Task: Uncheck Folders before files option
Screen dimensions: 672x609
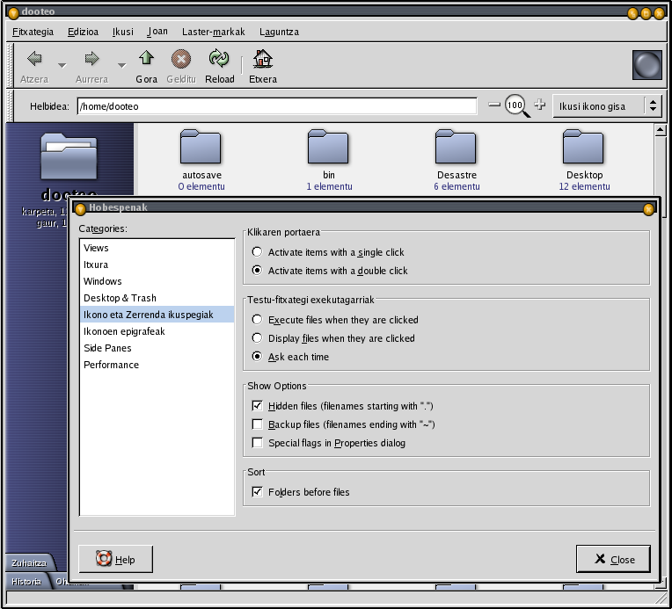Action: tap(258, 492)
